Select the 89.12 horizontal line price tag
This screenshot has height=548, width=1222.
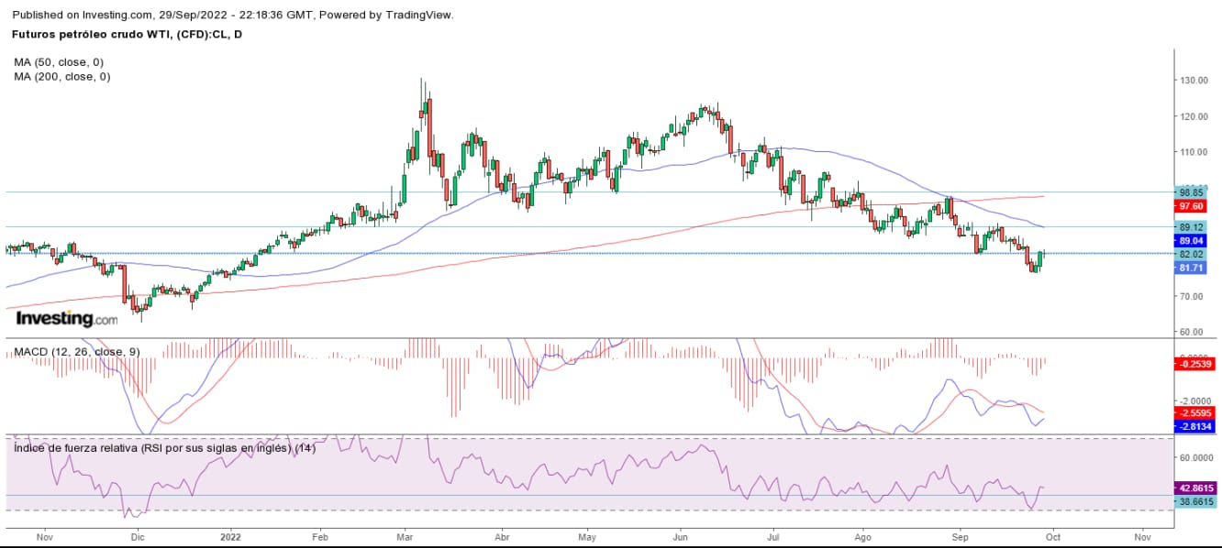click(x=1191, y=227)
